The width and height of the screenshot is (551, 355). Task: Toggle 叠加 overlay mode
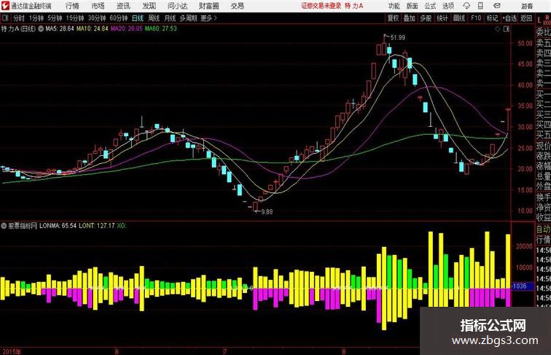[x=409, y=18]
